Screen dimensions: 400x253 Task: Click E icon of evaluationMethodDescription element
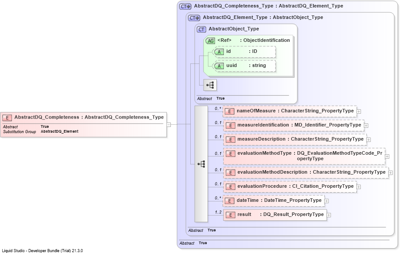230,172
